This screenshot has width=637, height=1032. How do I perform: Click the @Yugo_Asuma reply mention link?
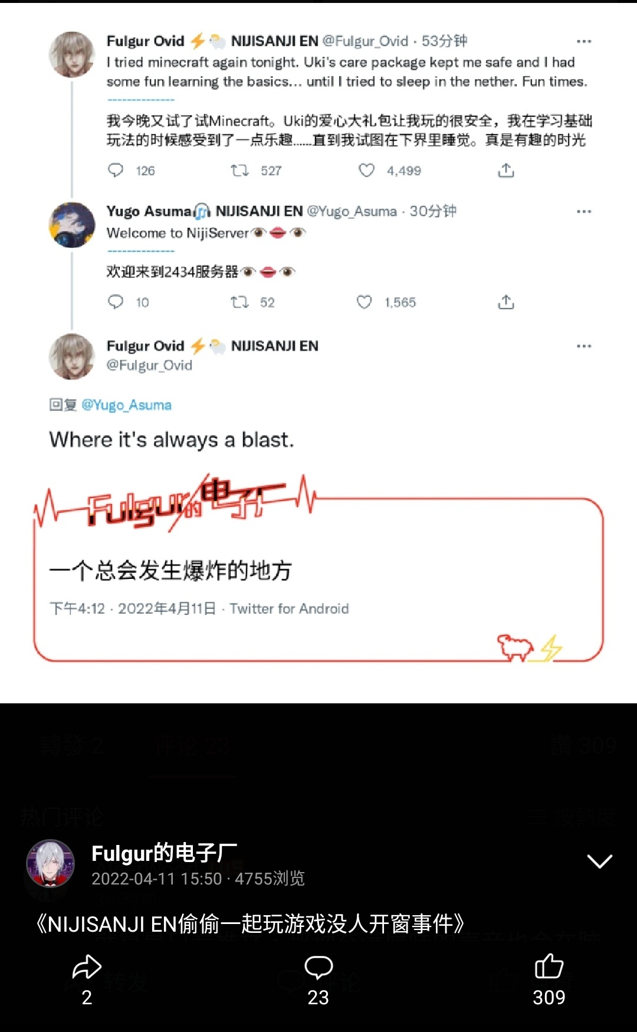127,405
